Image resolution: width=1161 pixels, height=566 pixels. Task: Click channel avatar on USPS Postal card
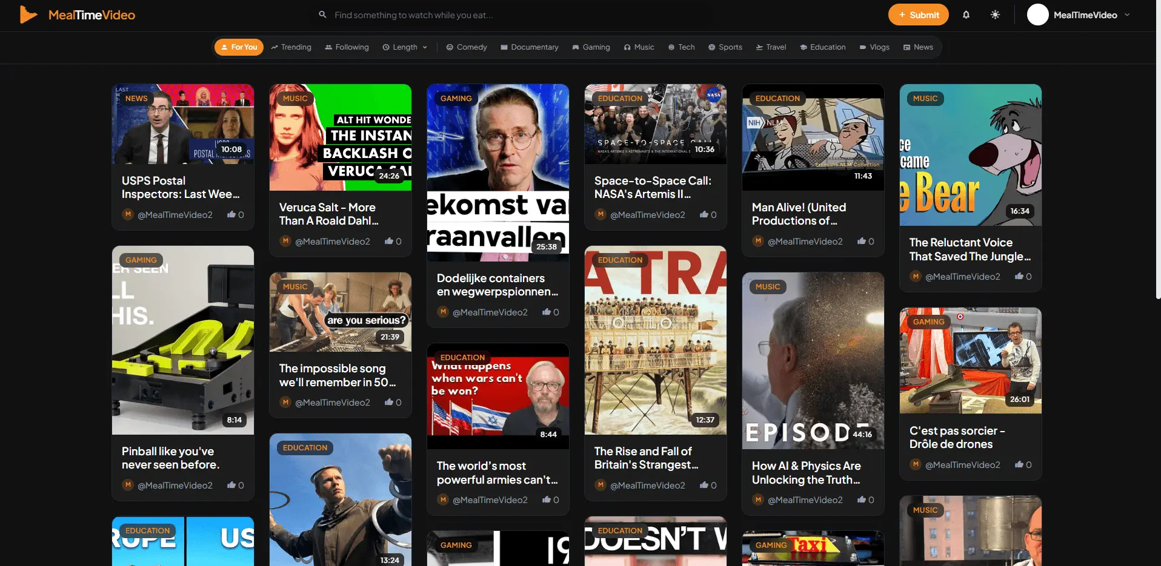[128, 214]
